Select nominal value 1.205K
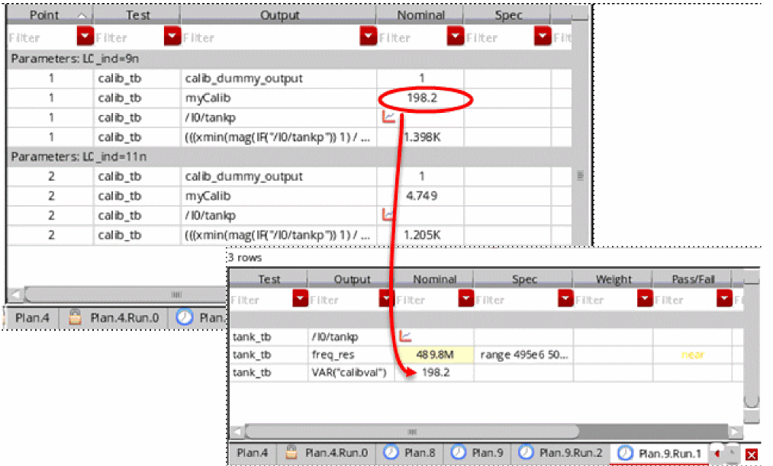The width and height of the screenshot is (773, 466). point(421,235)
